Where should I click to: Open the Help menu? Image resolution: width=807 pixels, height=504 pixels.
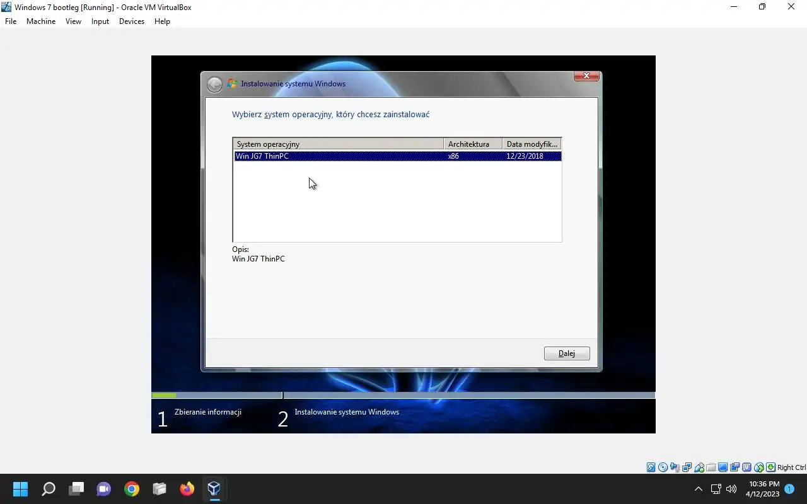click(162, 21)
